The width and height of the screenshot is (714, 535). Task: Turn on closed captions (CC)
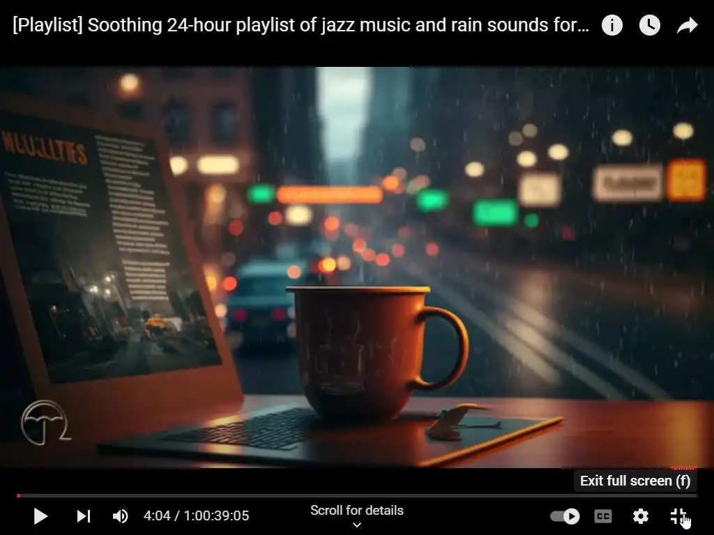tap(603, 516)
